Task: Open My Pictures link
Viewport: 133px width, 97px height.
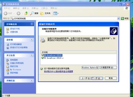Action: click(x=15, y=70)
